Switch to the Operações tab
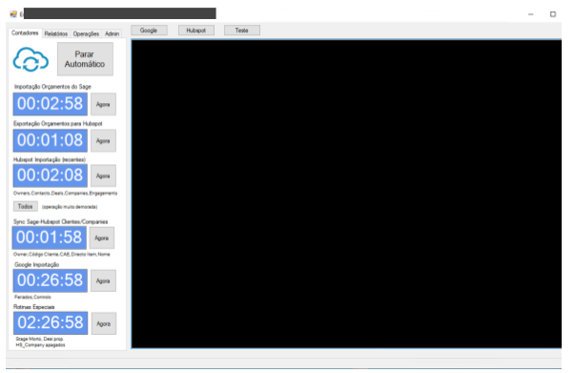Viewport: 575px width, 373px height. pos(86,33)
